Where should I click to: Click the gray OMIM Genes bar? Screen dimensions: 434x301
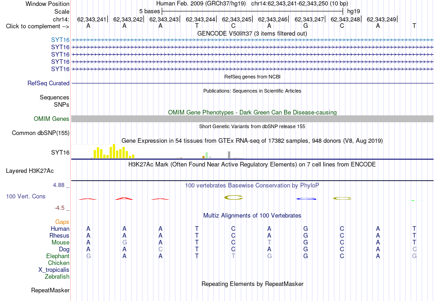pos(252,119)
